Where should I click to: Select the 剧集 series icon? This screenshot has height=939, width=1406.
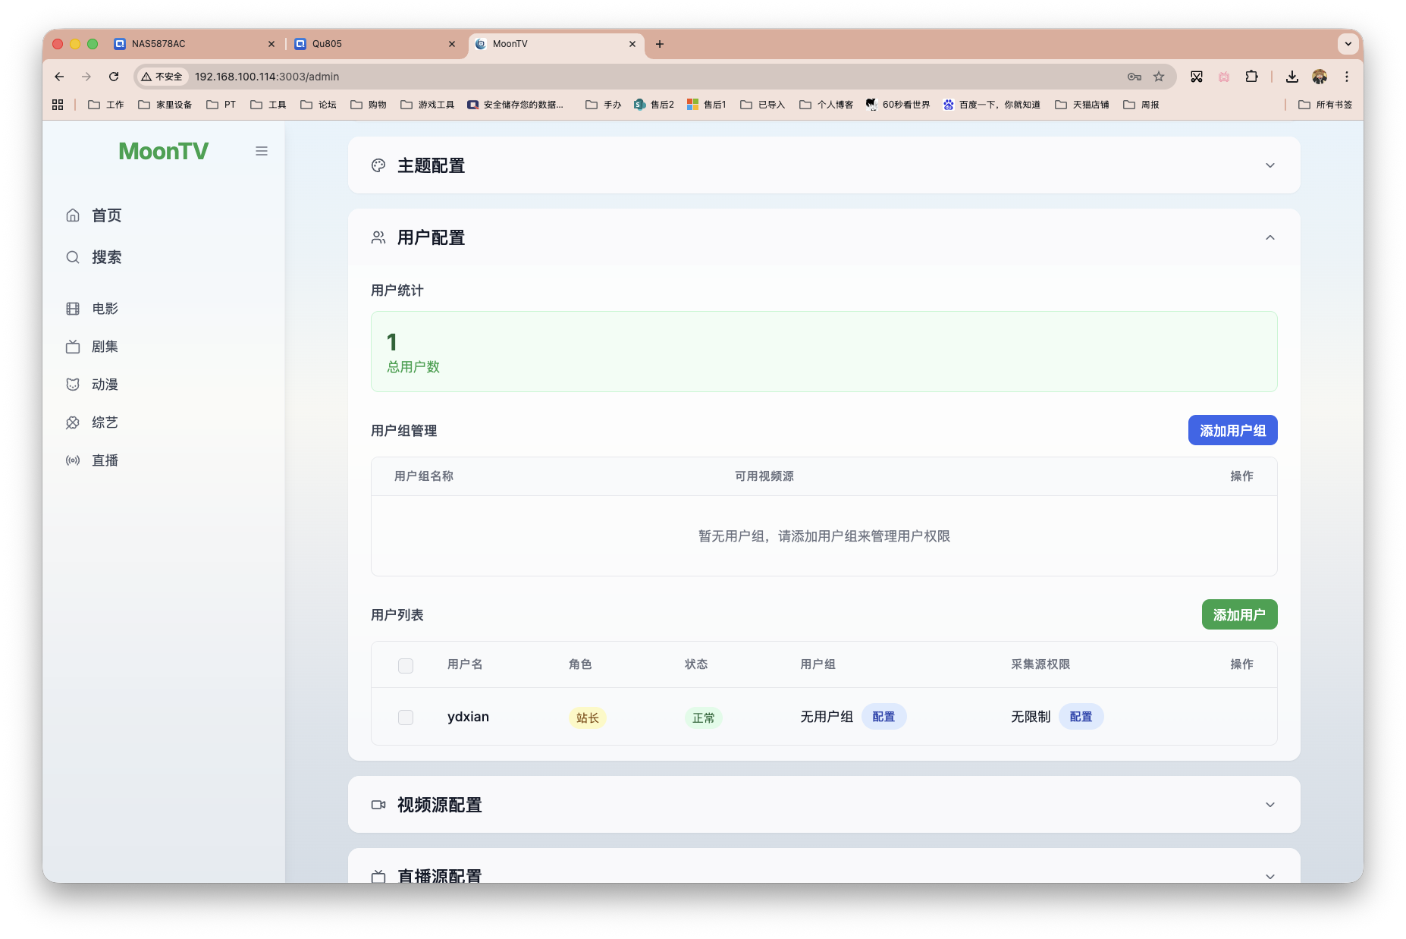tap(73, 346)
